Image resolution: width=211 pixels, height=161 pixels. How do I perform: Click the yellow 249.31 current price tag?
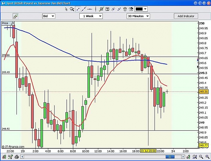click(x=204, y=92)
